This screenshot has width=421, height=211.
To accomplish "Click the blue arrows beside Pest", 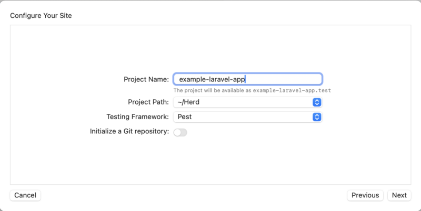I will click(317, 117).
